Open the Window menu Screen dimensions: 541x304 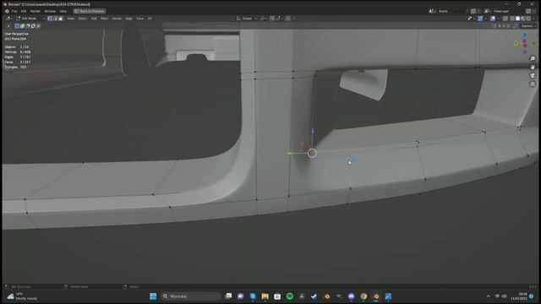50,11
